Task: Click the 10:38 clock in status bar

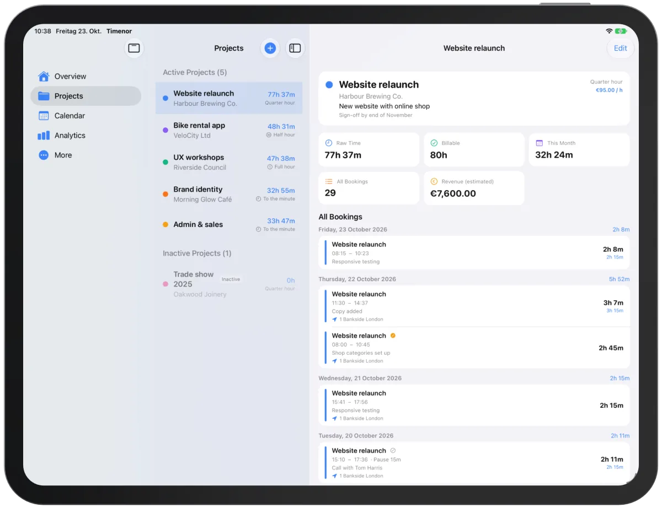Action: [x=42, y=31]
